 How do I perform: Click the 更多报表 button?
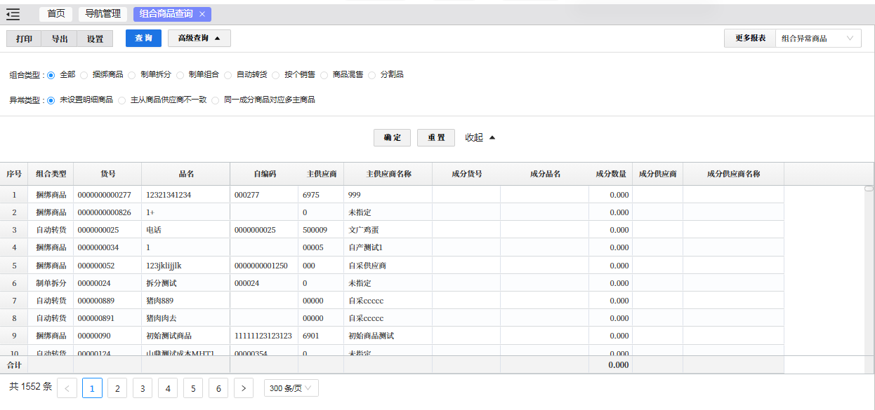tap(750, 39)
